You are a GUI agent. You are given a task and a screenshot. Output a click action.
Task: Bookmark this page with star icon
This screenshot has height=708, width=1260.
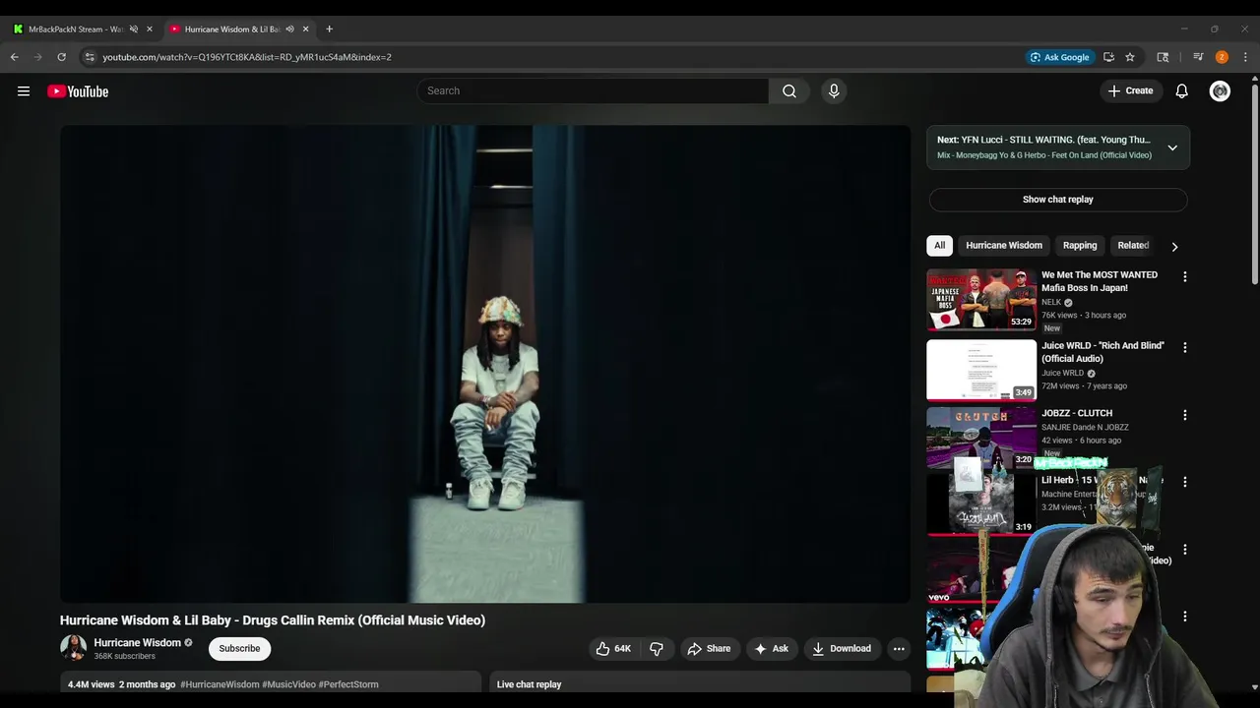[x=1130, y=57]
